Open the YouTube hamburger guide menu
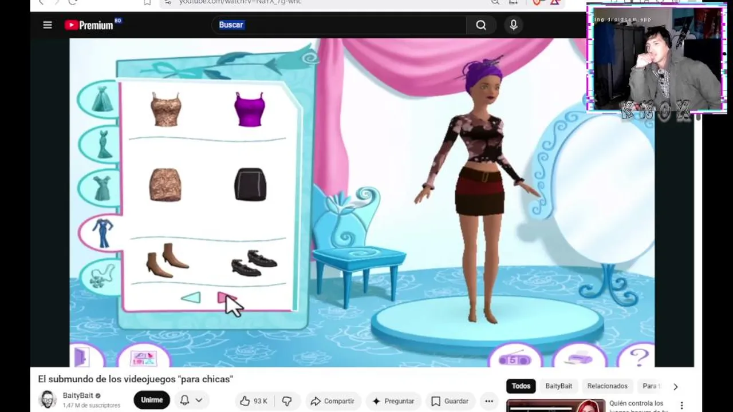 48,25
